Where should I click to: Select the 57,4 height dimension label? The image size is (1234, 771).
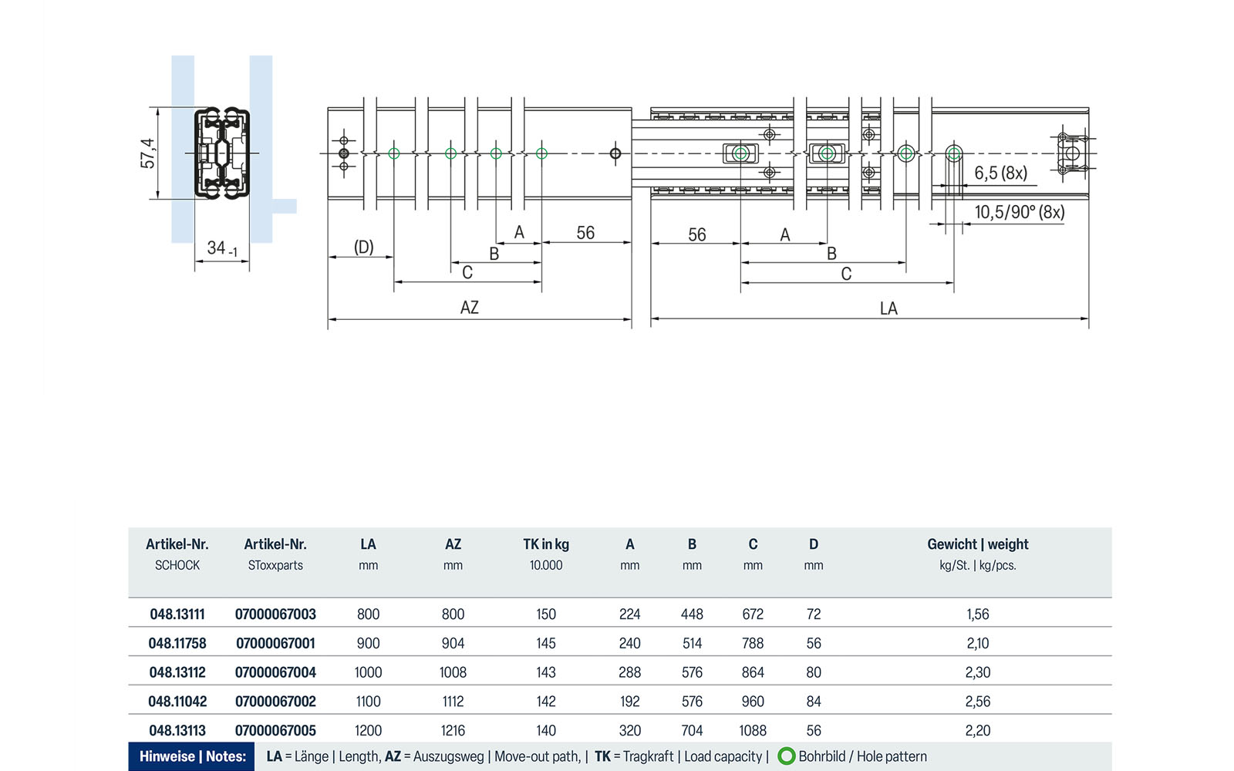[x=147, y=153]
